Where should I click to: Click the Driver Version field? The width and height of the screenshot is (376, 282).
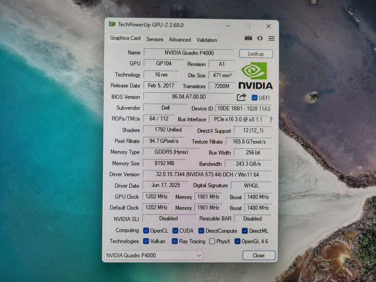pos(209,174)
